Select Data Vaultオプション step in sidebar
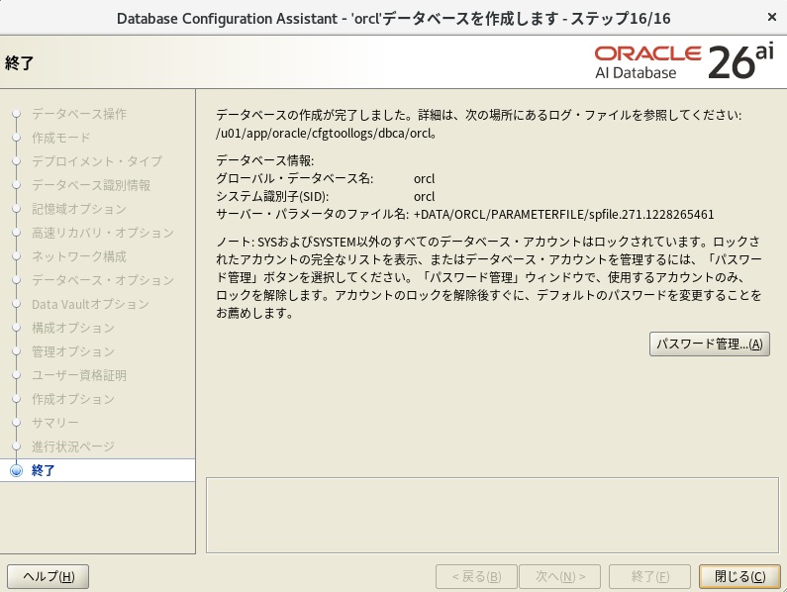Screen dimensions: 787x592 tap(90, 304)
